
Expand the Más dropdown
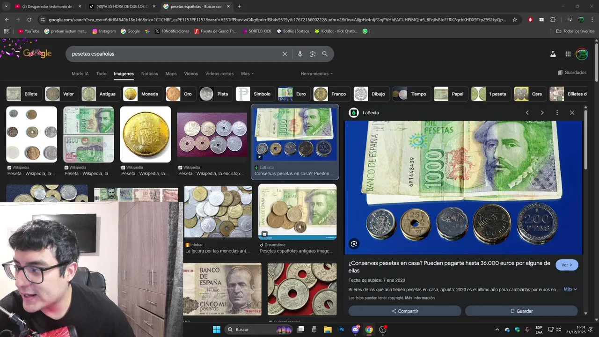click(x=247, y=74)
